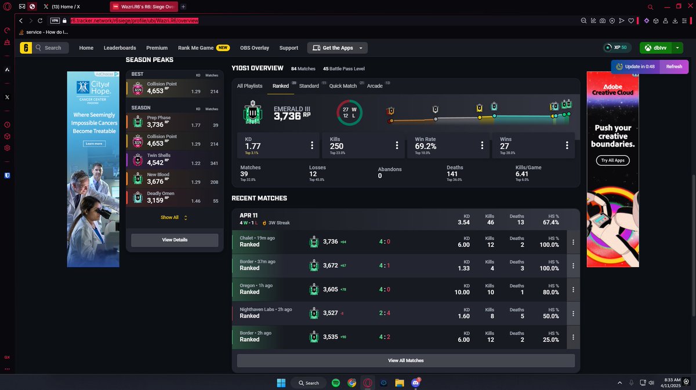Switch to Arcade playlist tab

point(375,86)
